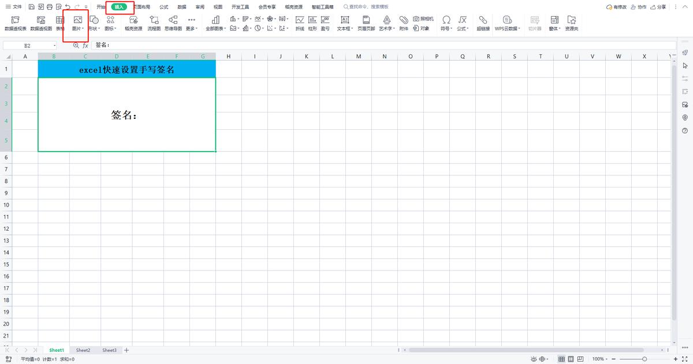Expand the 更多 (More) dropdown
Viewport: 693px width, 364px height.
pyautogui.click(x=192, y=23)
